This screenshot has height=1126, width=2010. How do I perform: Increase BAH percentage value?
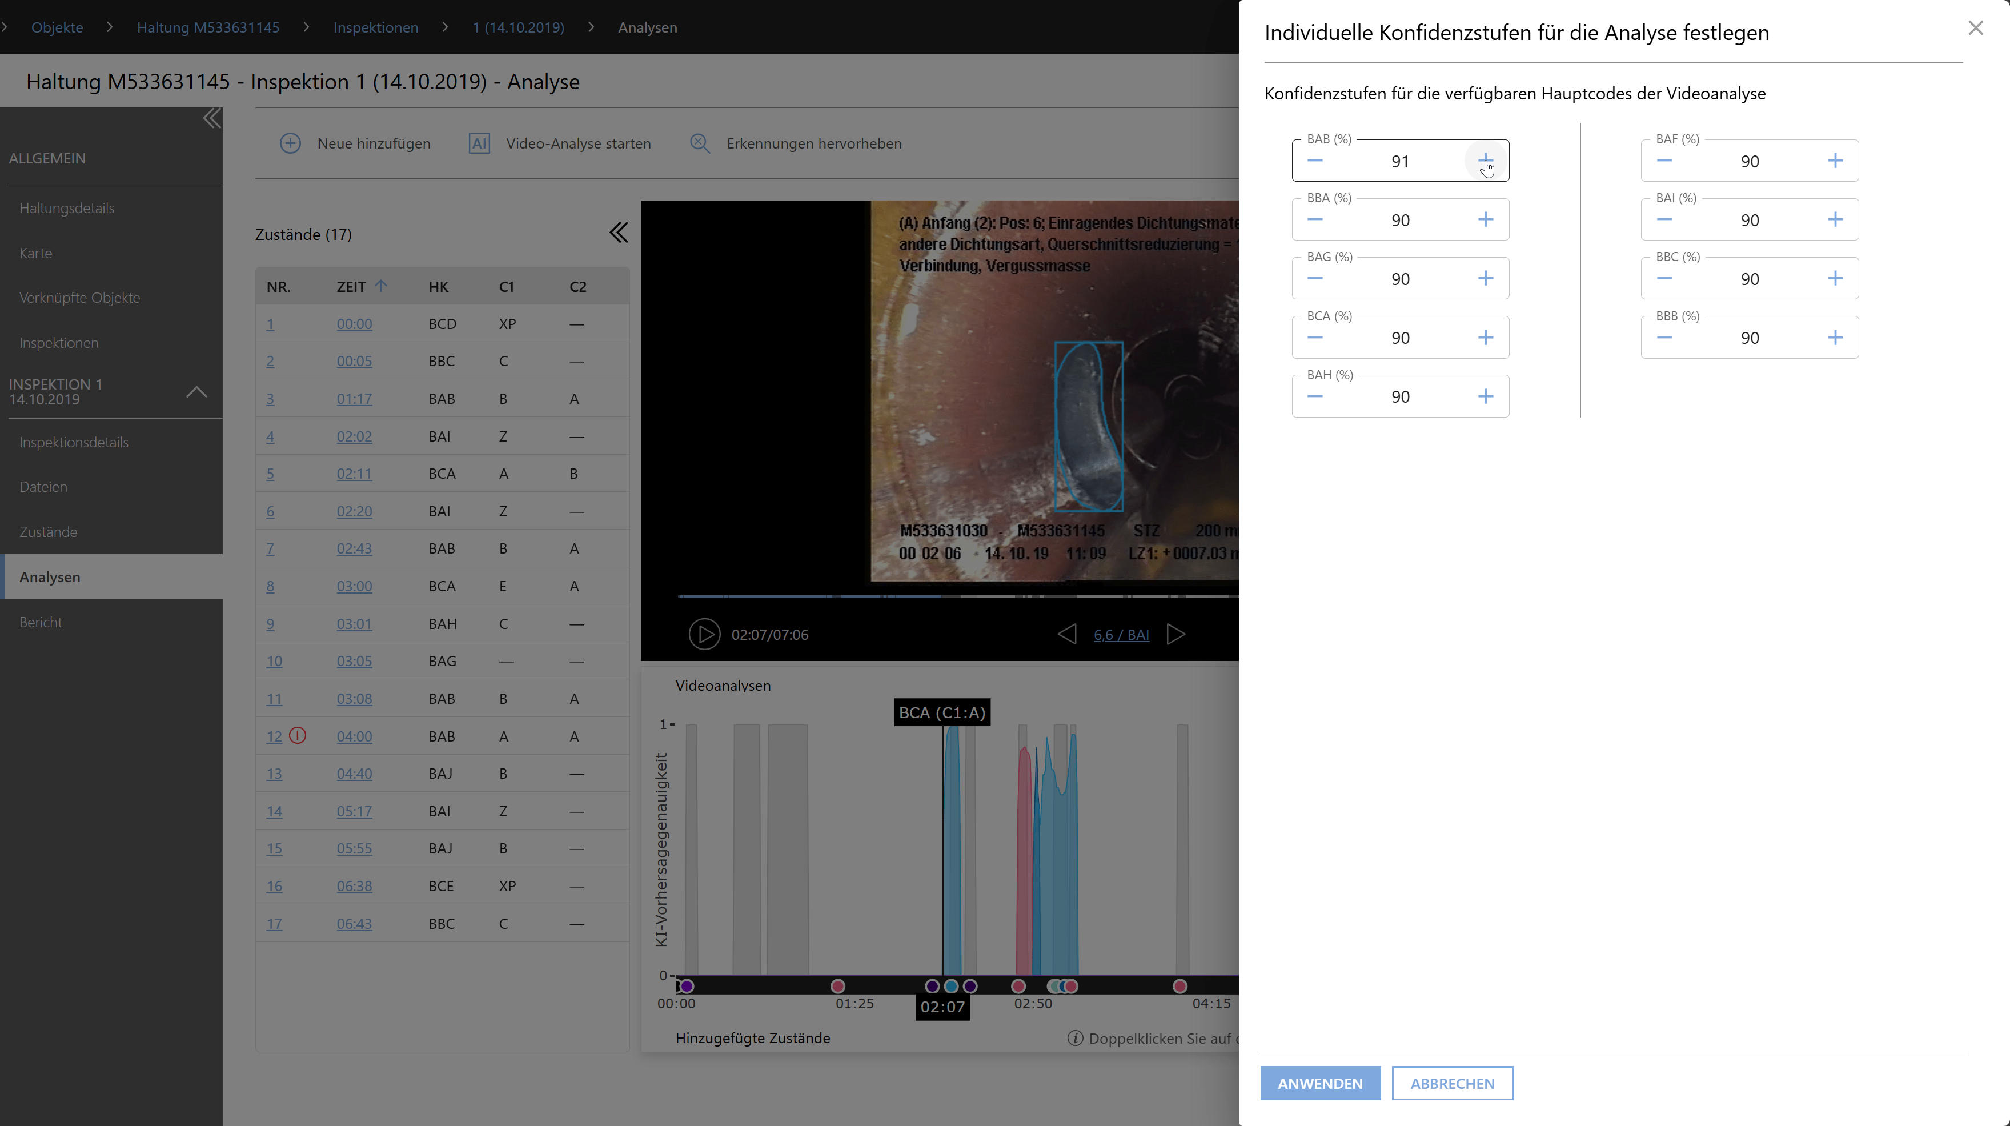tap(1486, 396)
